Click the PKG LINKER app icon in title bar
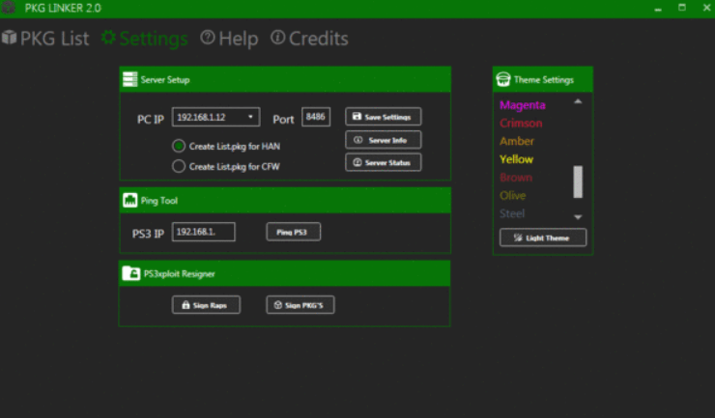 click(8, 8)
